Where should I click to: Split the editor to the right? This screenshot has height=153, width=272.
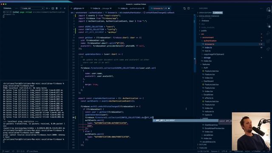[189, 8]
